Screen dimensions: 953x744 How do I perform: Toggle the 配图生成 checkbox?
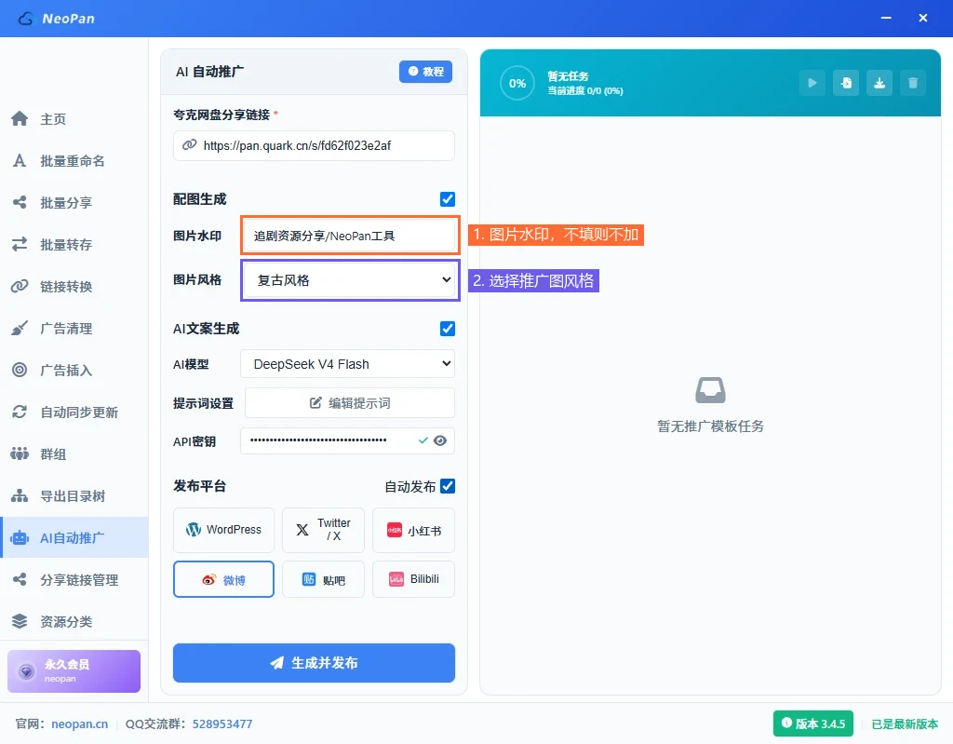(448, 199)
